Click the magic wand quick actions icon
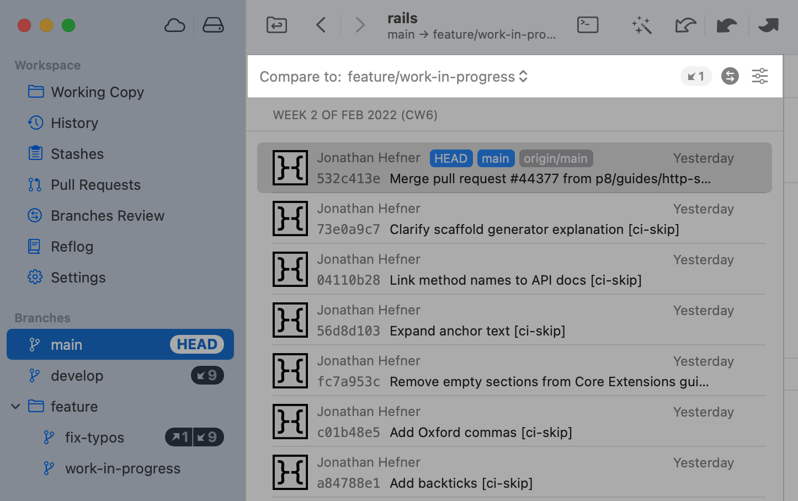 [641, 25]
